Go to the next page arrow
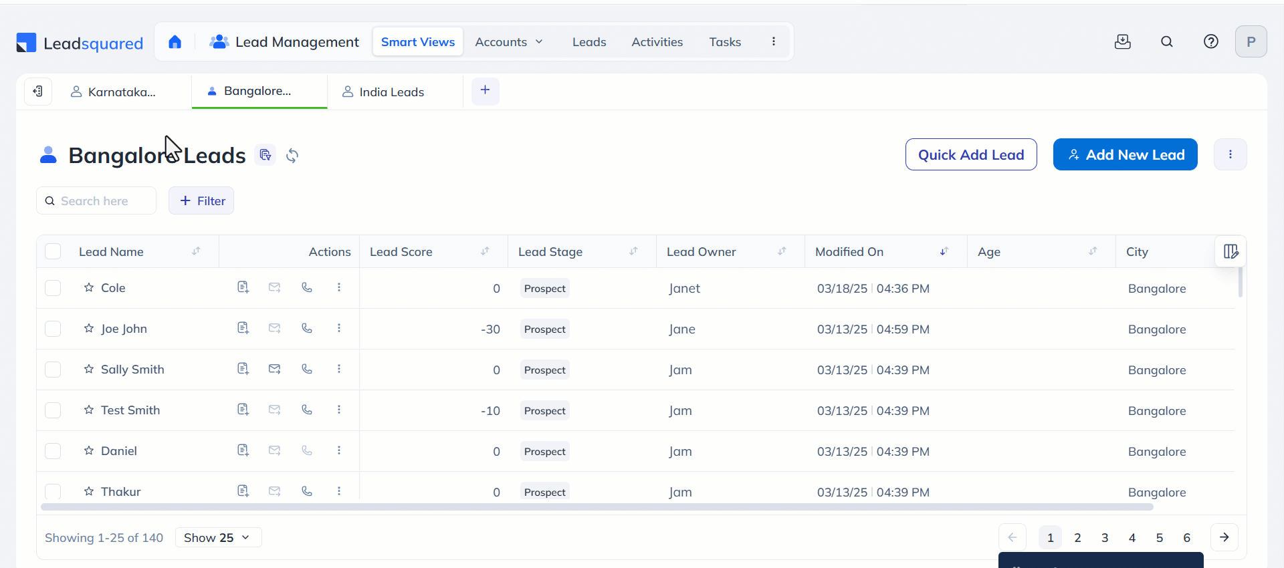 tap(1224, 537)
